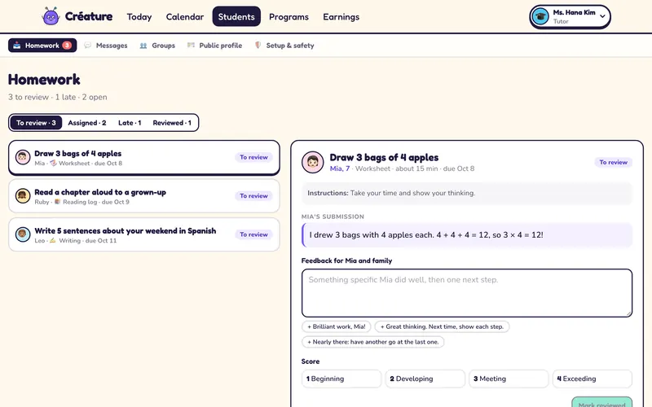The width and height of the screenshot is (652, 407).
Task: Click the Feedback for Mia and family textbox
Action: click(467, 293)
